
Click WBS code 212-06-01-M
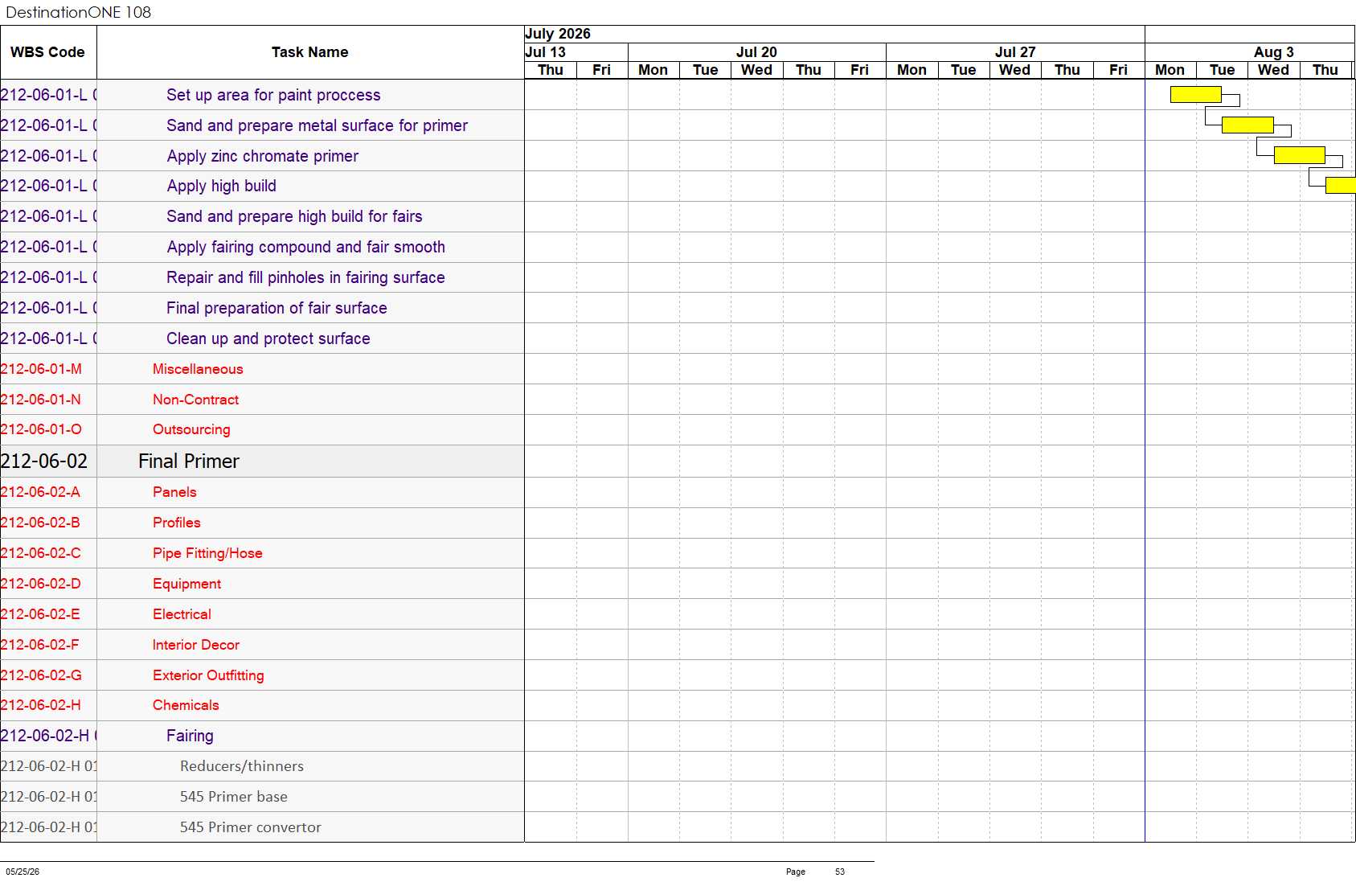[41, 369]
